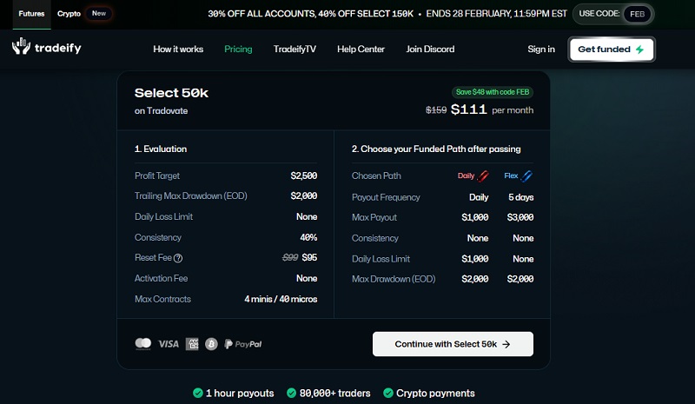
Task: Click the green check beside 1 hour payouts
Action: pyautogui.click(x=198, y=393)
